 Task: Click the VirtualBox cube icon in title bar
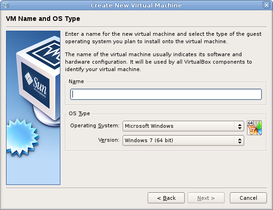click(x=6, y=5)
